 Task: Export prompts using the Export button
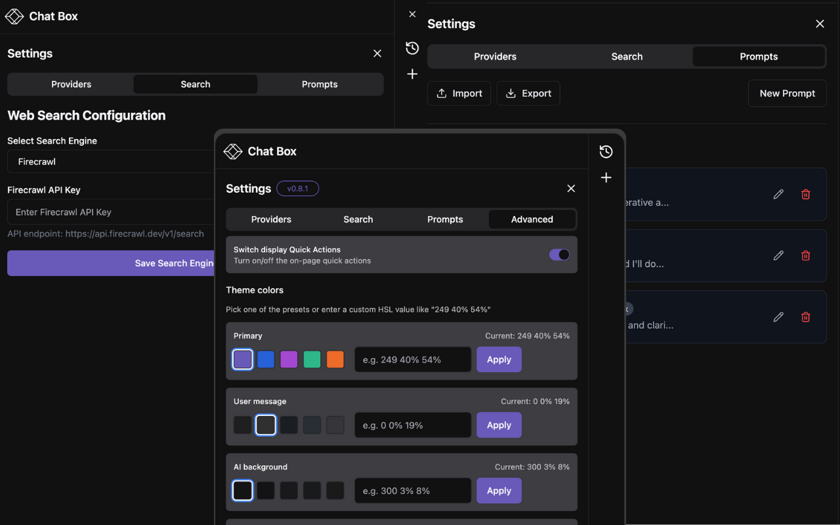pyautogui.click(x=528, y=93)
